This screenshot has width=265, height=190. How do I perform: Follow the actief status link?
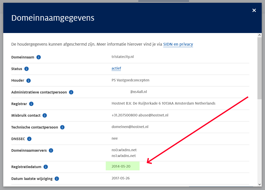click(x=116, y=68)
